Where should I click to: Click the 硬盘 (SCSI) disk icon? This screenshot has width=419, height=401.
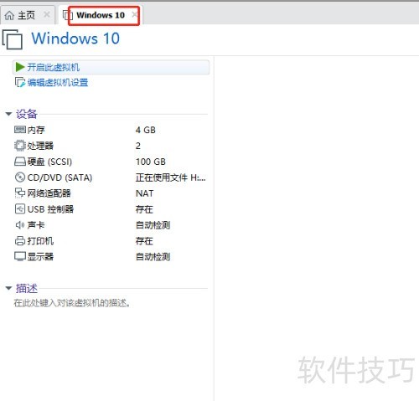[20, 162]
